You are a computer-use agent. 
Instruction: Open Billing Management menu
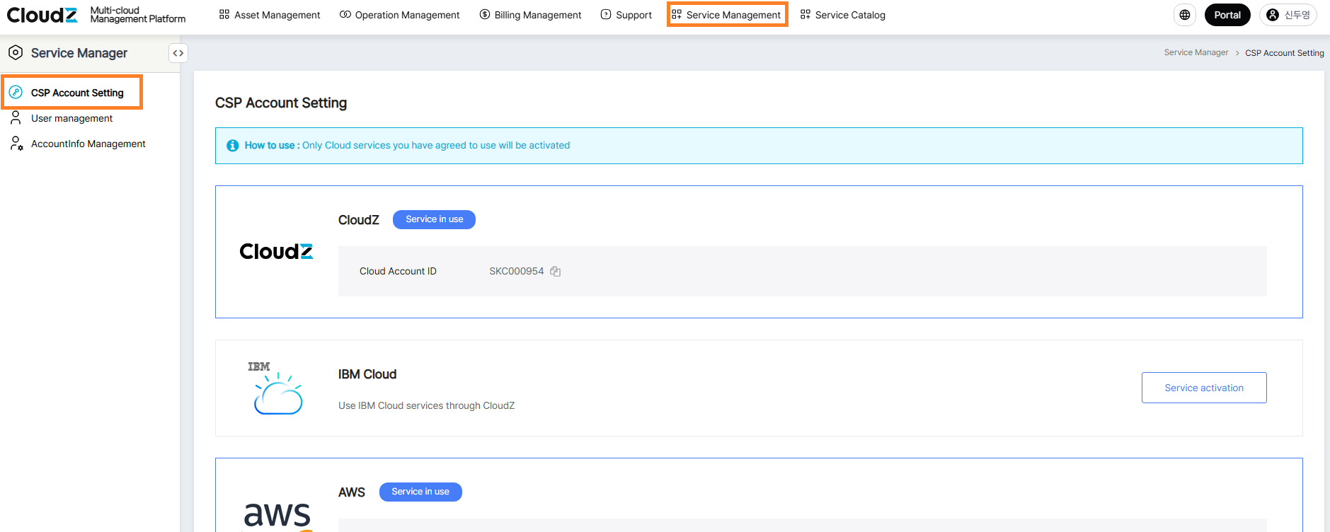(x=530, y=15)
